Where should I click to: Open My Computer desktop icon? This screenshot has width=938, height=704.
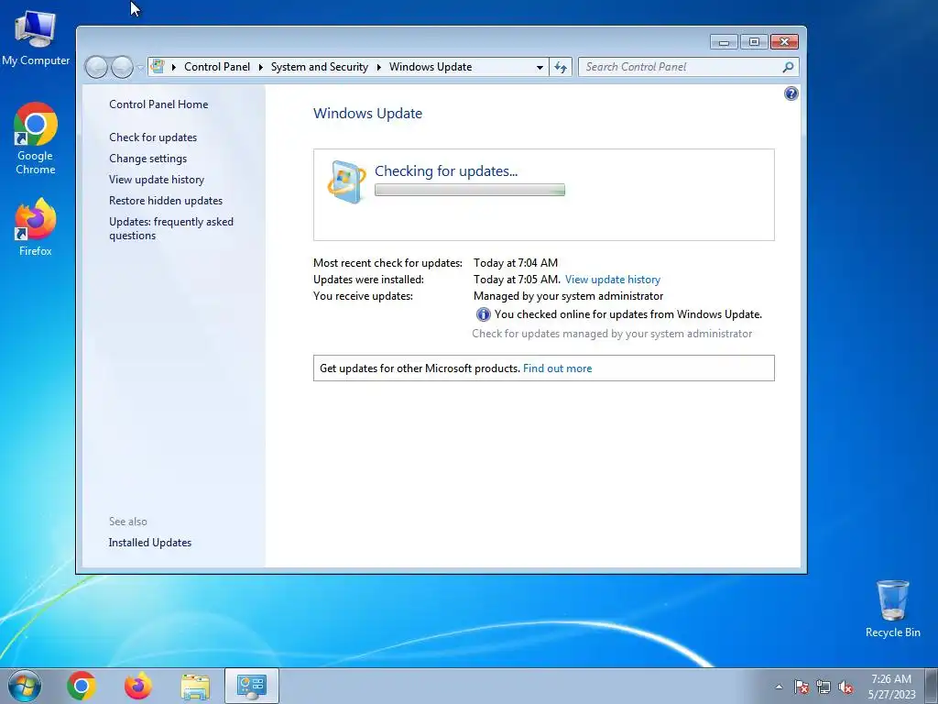click(x=36, y=38)
